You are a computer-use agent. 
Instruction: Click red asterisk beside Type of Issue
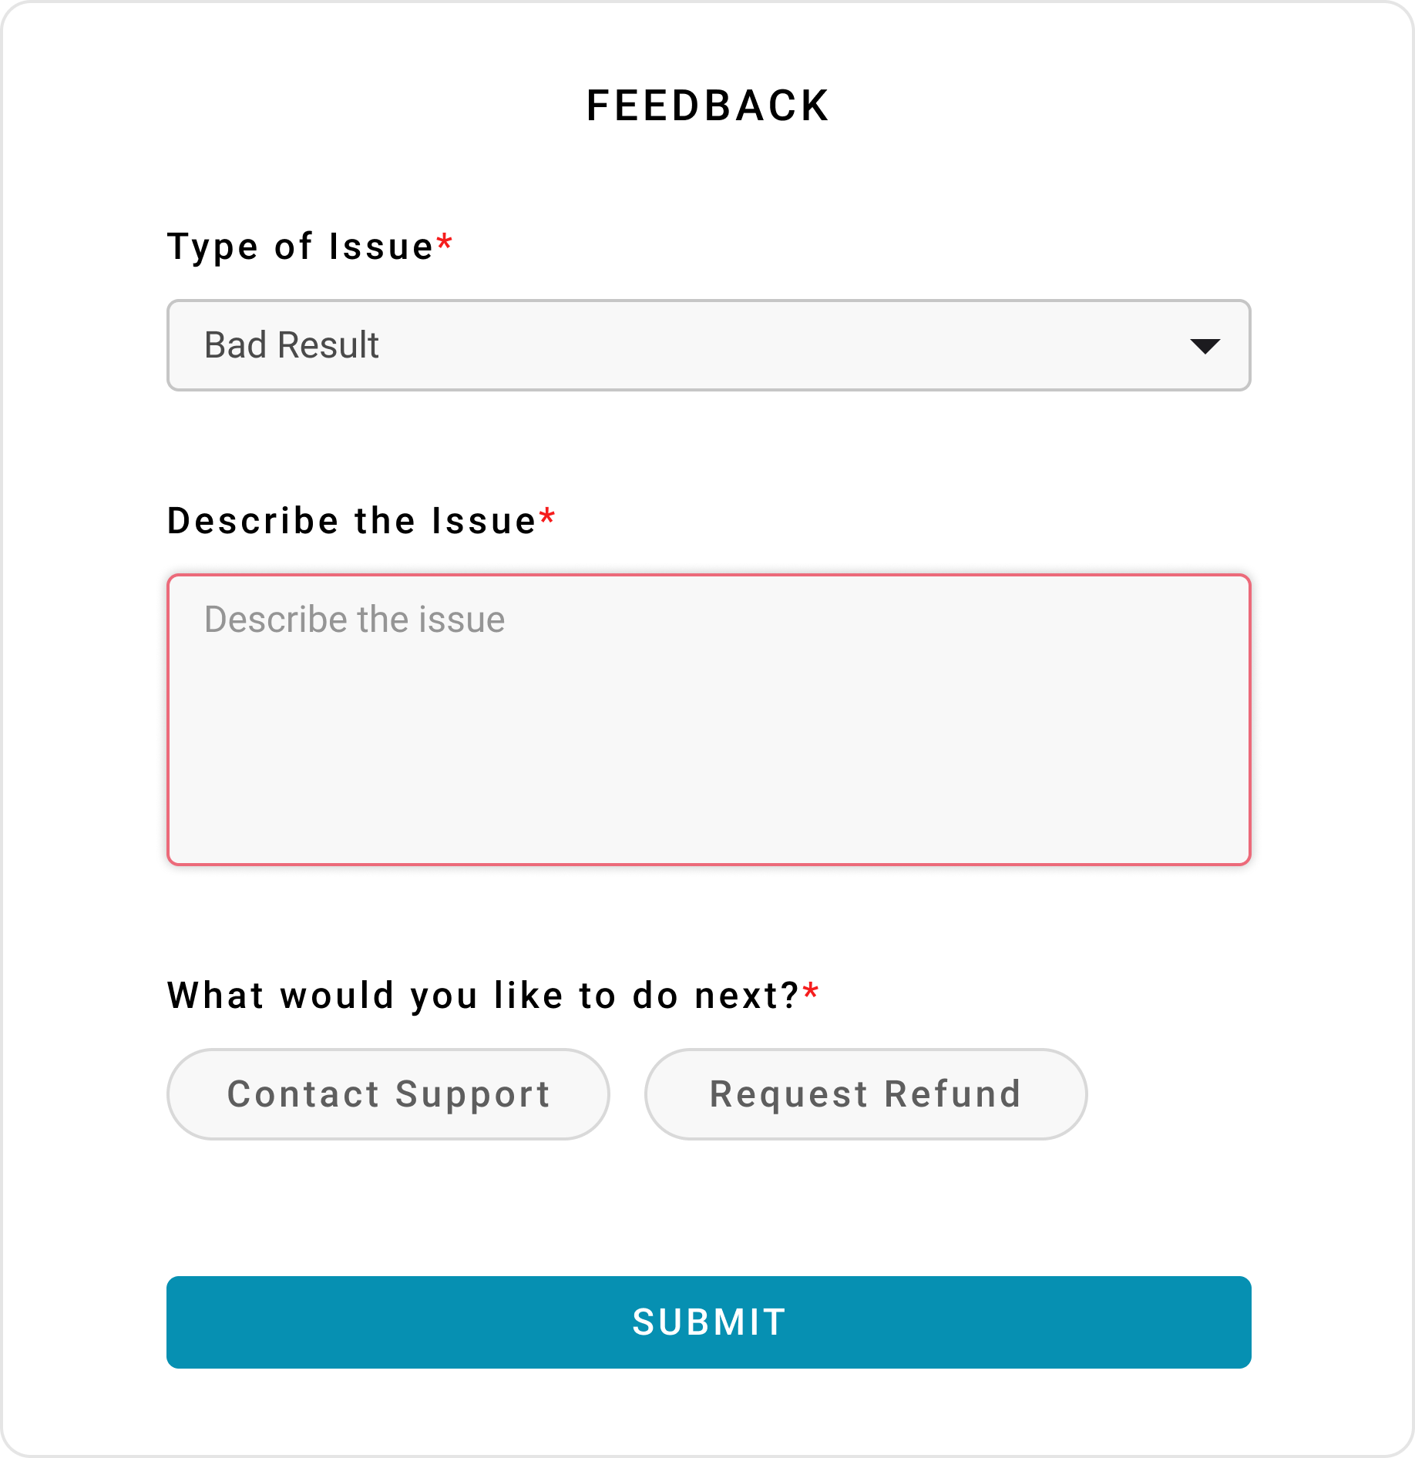click(445, 244)
